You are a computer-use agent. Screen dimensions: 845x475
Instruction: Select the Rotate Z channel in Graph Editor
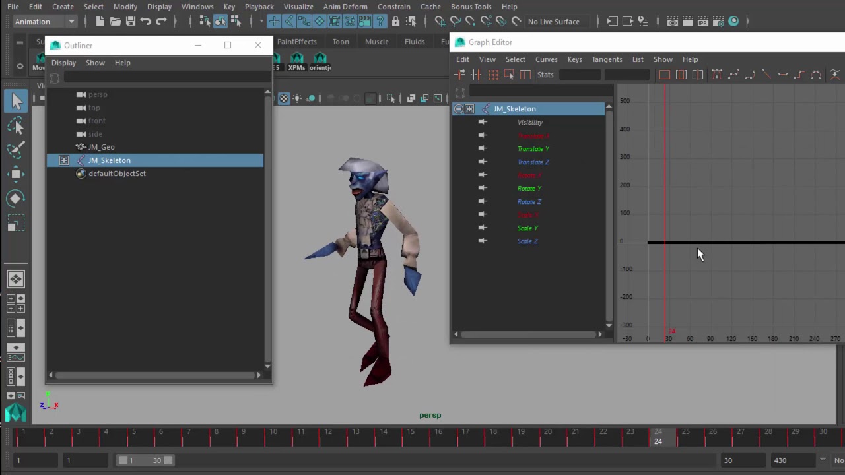click(x=529, y=202)
